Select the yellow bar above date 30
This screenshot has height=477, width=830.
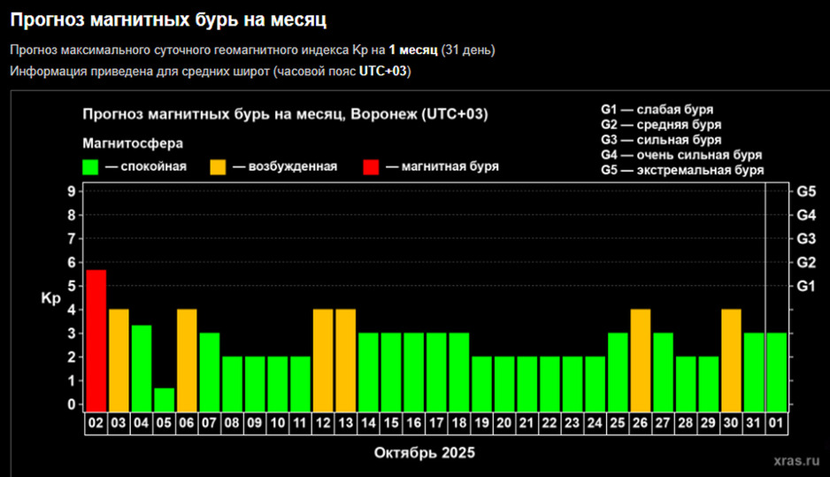732,359
